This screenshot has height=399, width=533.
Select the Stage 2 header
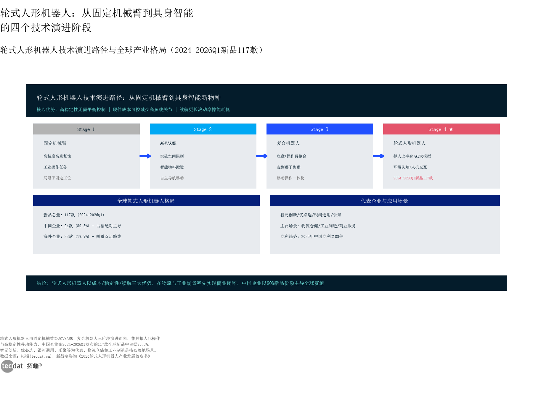coord(203,129)
